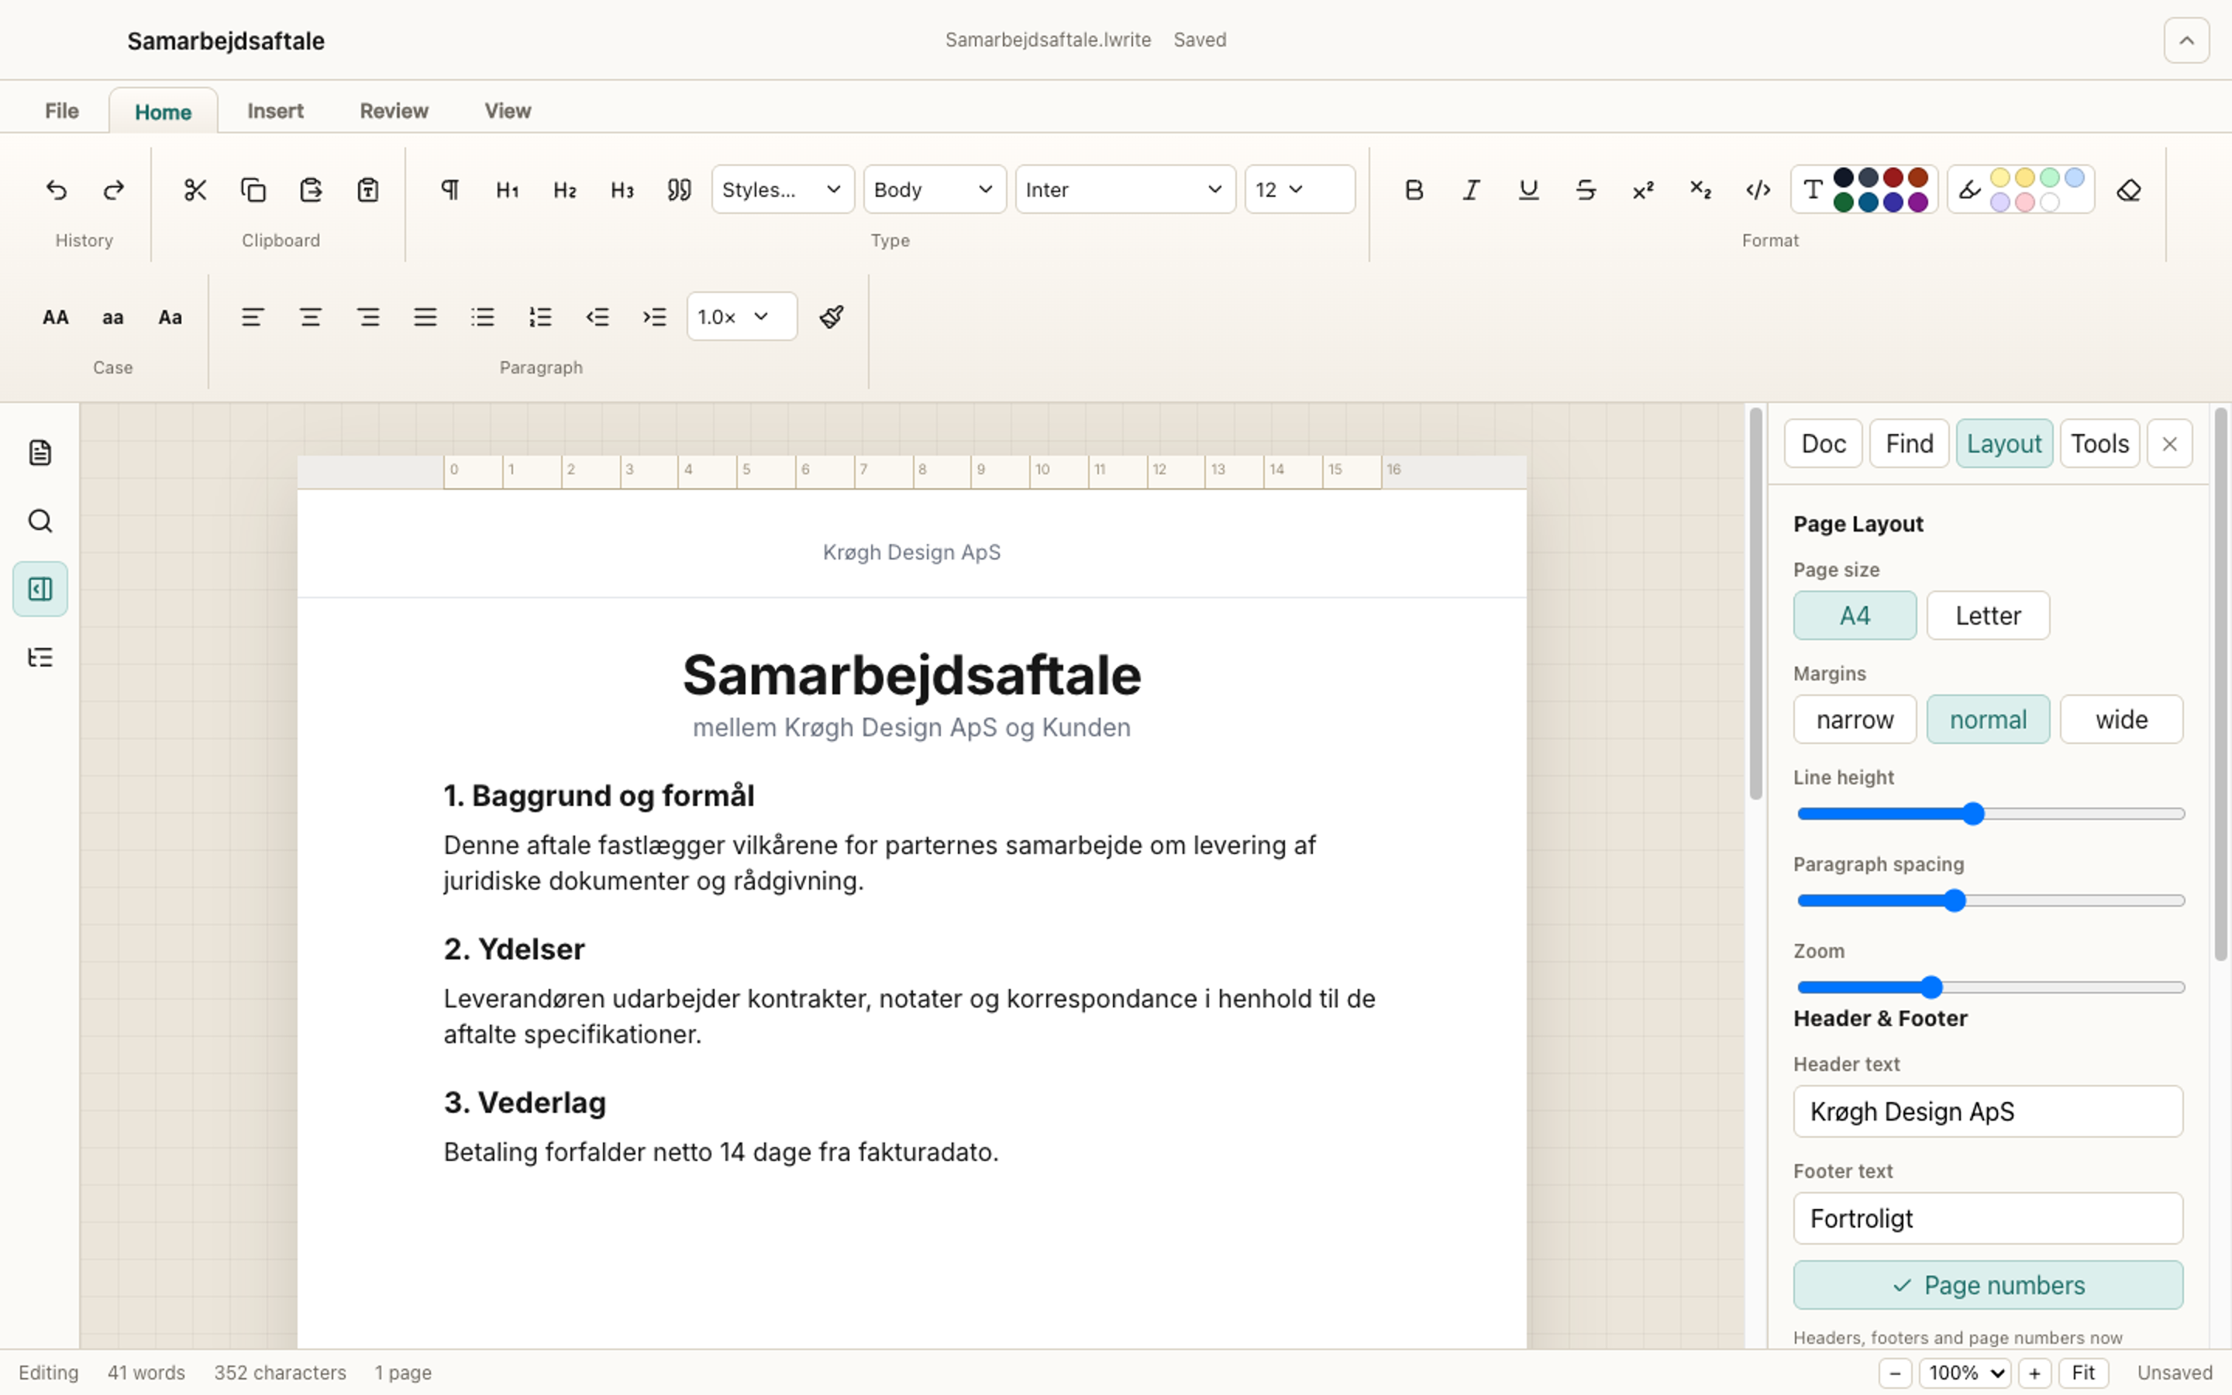Toggle underline formatting
This screenshot has height=1395, width=2232.
(1528, 190)
